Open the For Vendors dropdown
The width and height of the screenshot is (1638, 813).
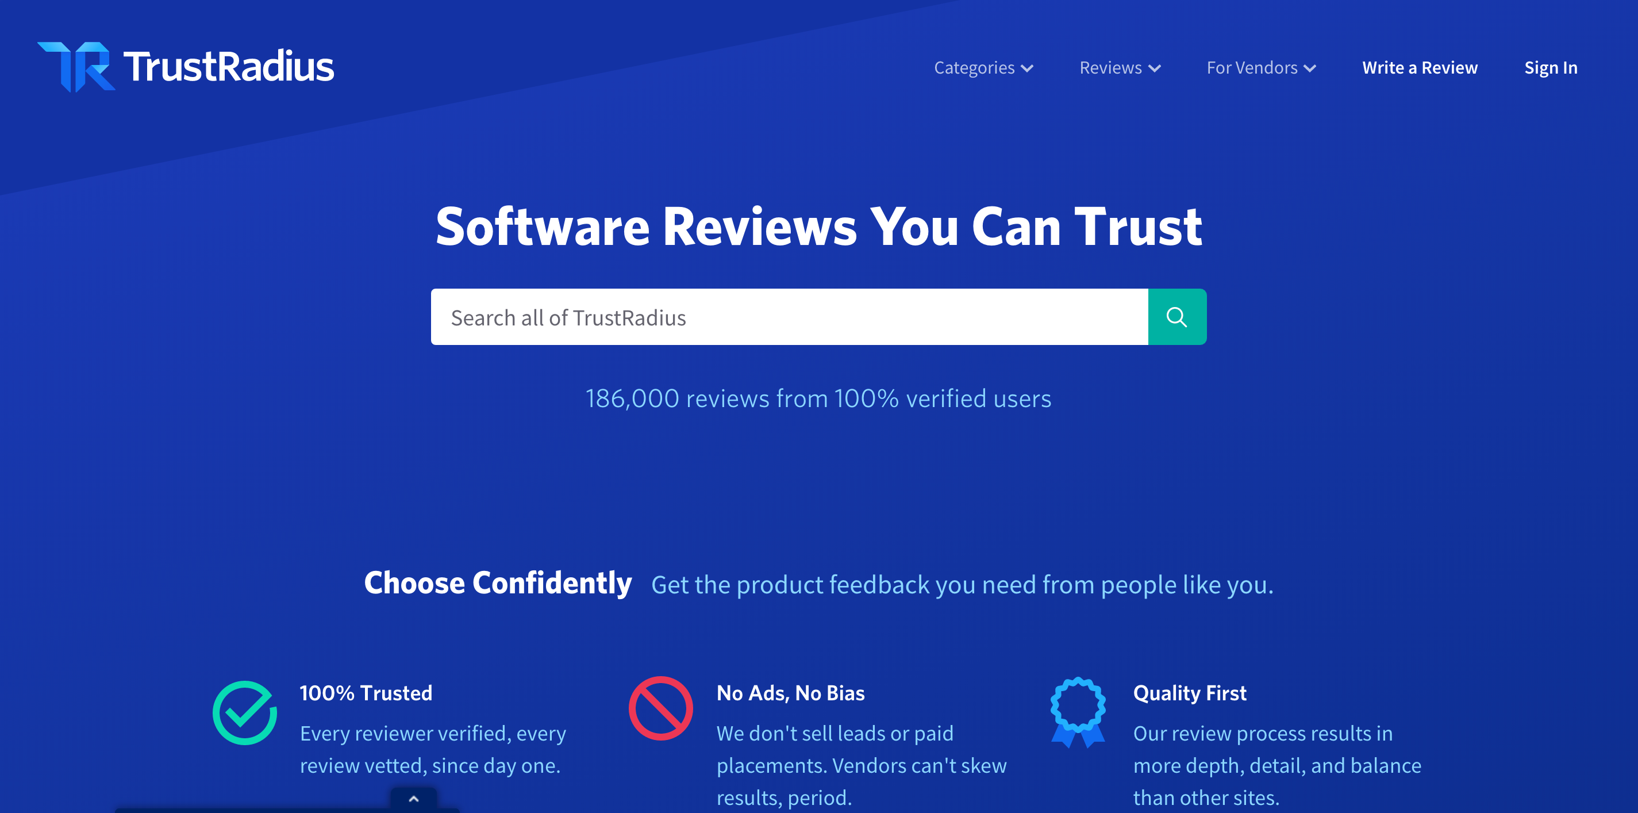pos(1261,67)
